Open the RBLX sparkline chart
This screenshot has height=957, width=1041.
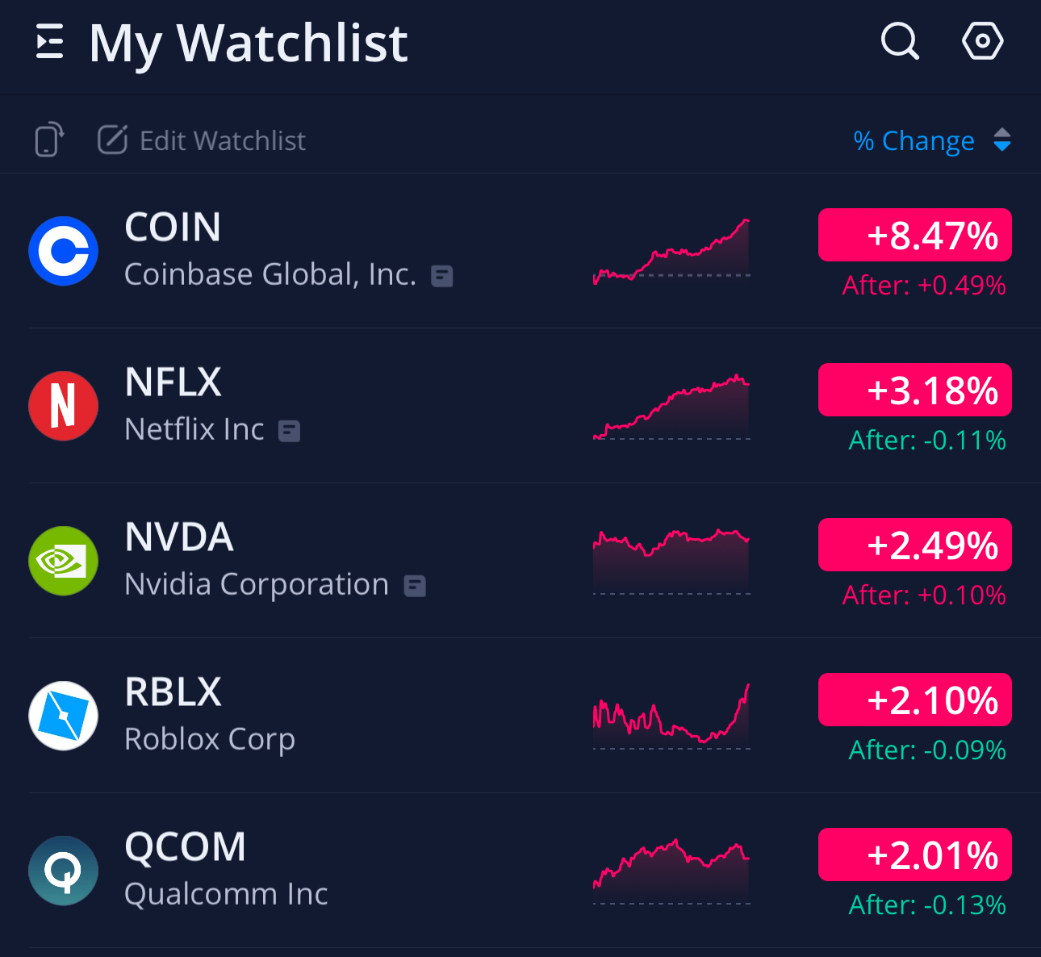(671, 716)
